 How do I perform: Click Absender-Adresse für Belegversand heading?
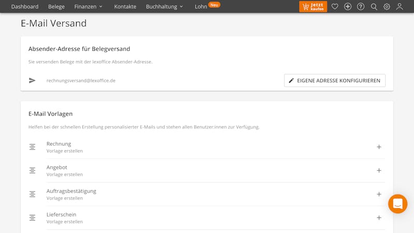tap(79, 49)
